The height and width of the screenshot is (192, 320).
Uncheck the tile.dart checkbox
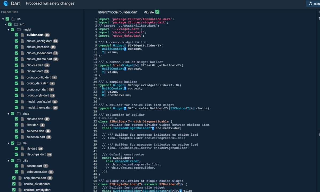point(17,148)
